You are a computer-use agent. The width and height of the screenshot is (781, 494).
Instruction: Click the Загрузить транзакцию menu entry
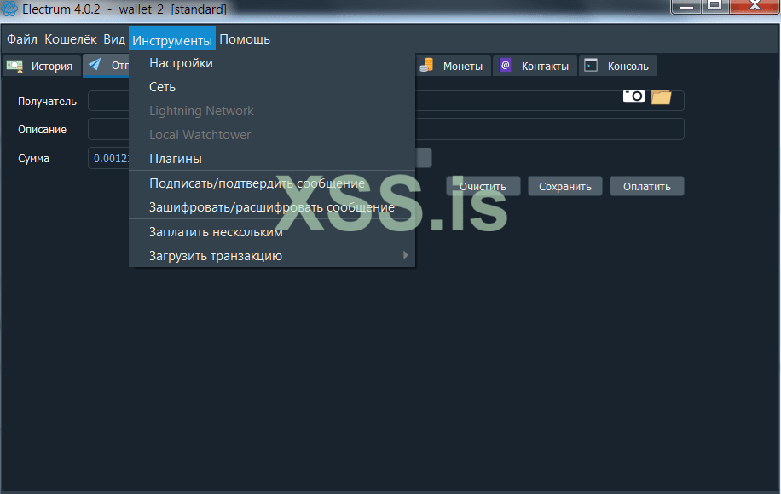coord(272,256)
